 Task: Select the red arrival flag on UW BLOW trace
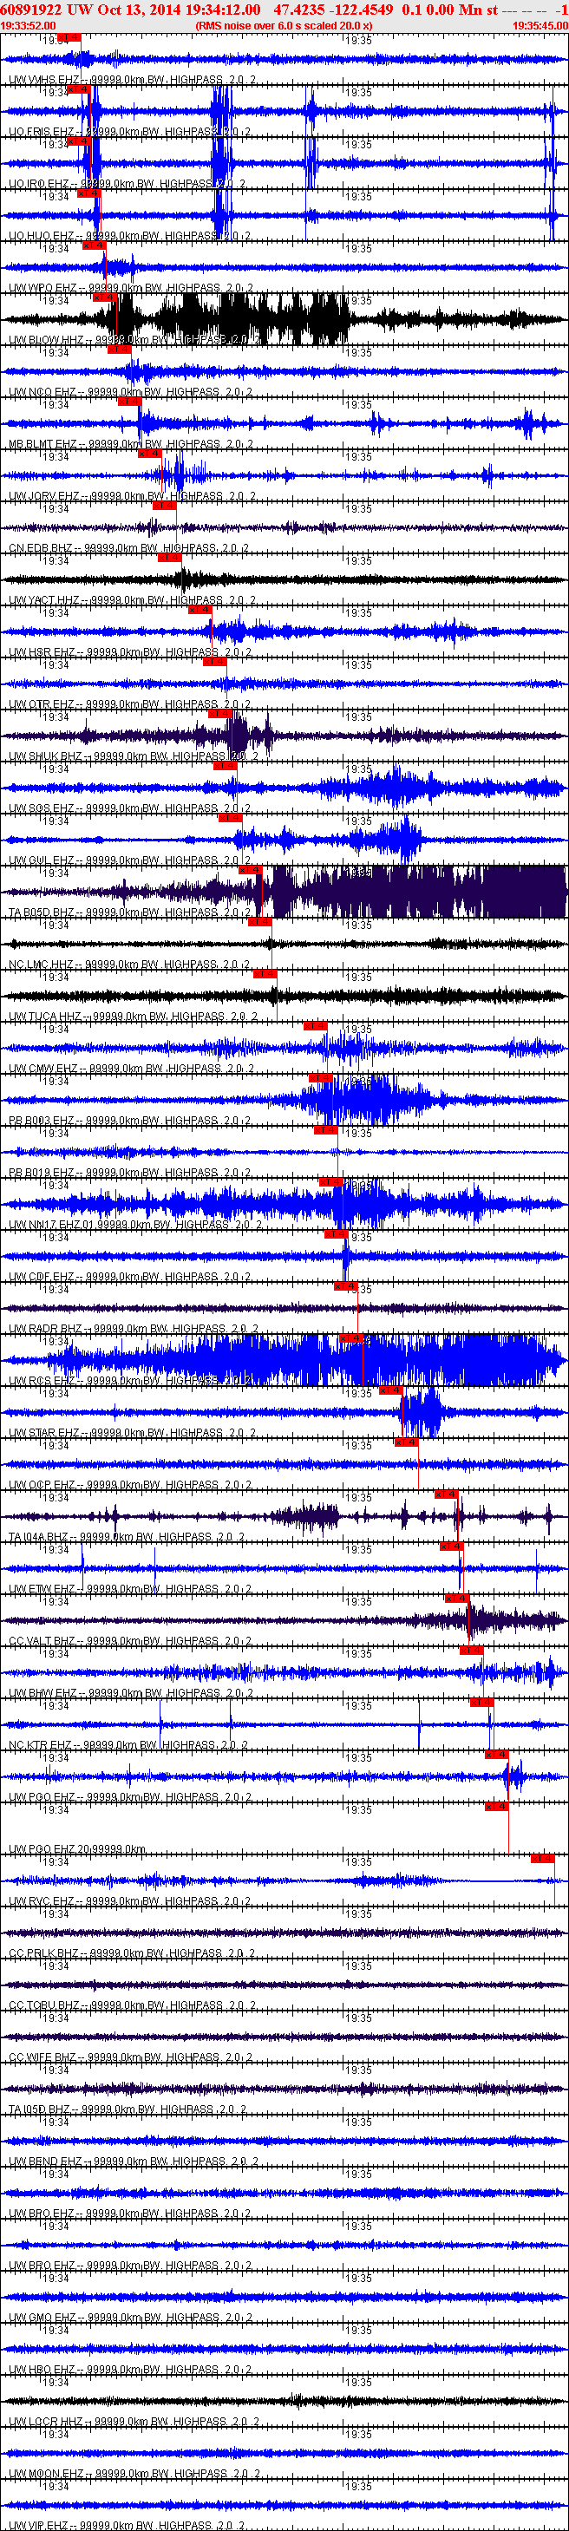[x=104, y=297]
